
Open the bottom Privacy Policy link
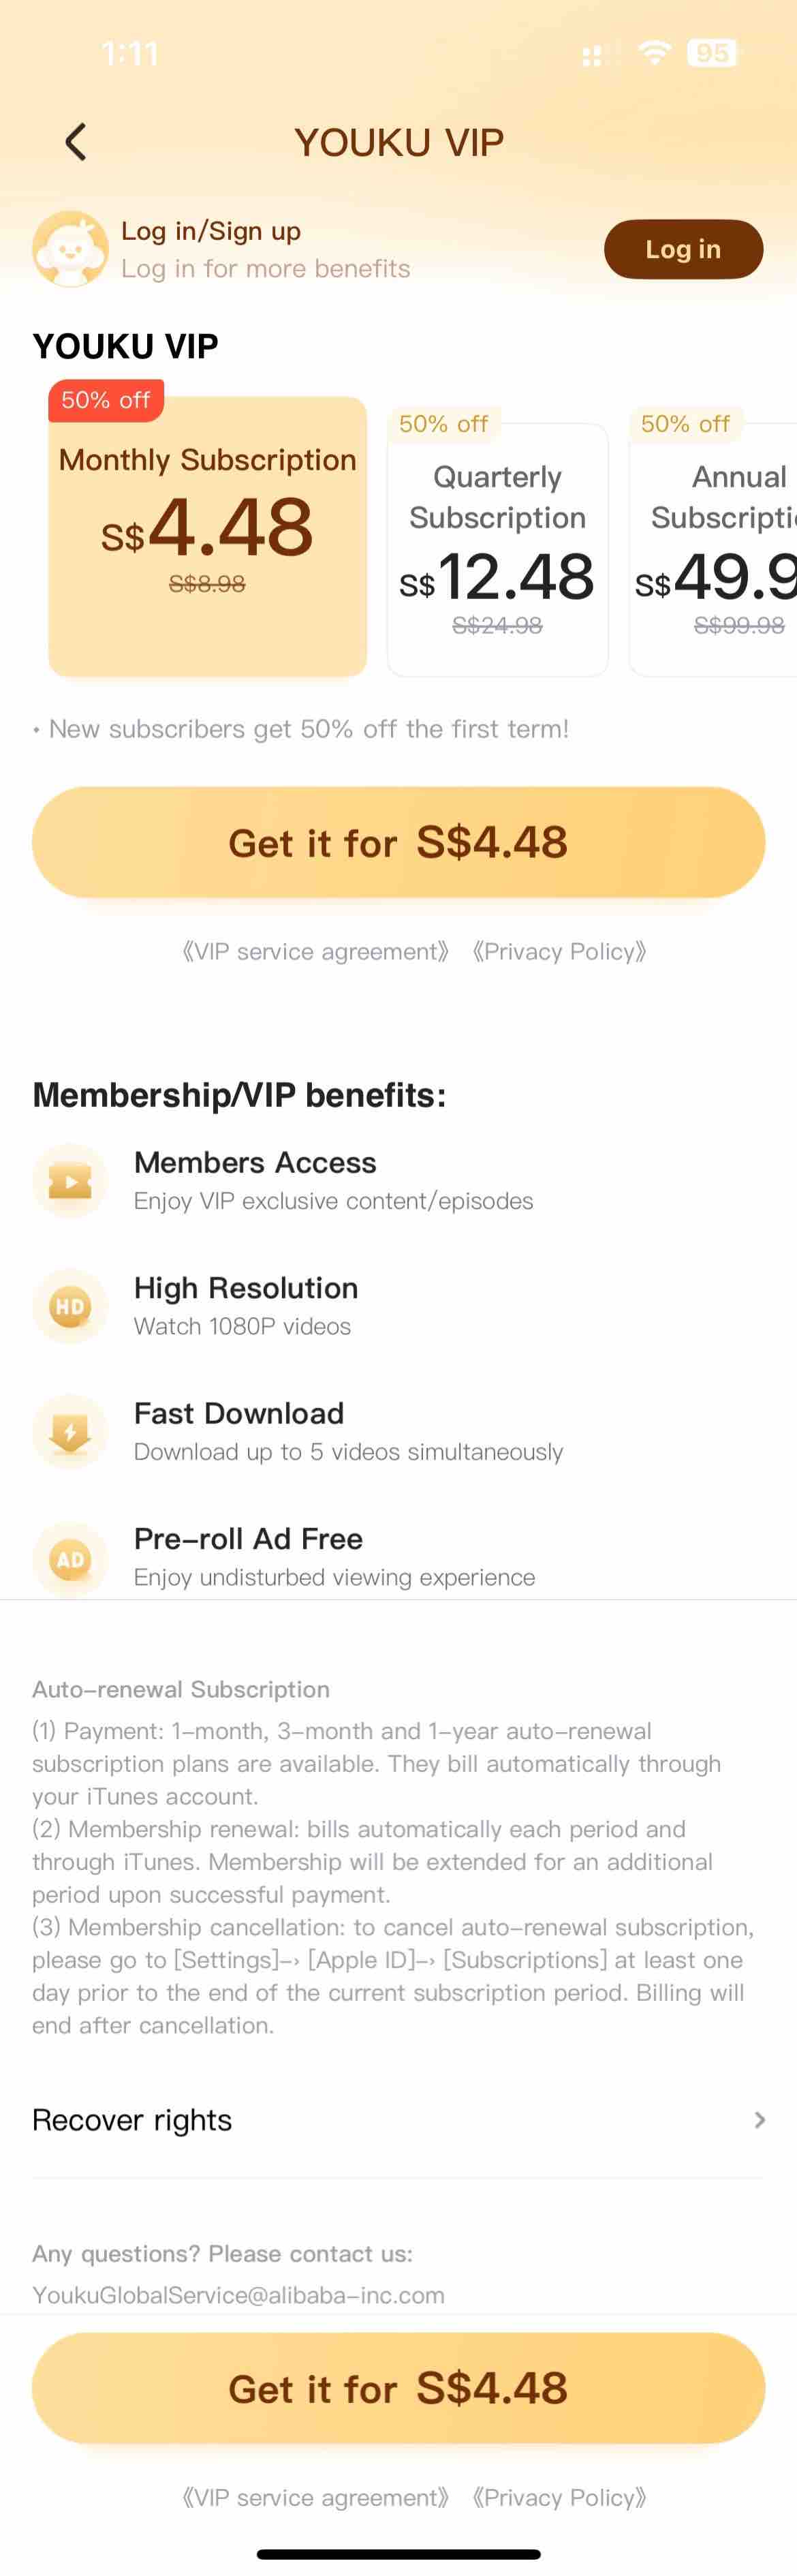(559, 2497)
